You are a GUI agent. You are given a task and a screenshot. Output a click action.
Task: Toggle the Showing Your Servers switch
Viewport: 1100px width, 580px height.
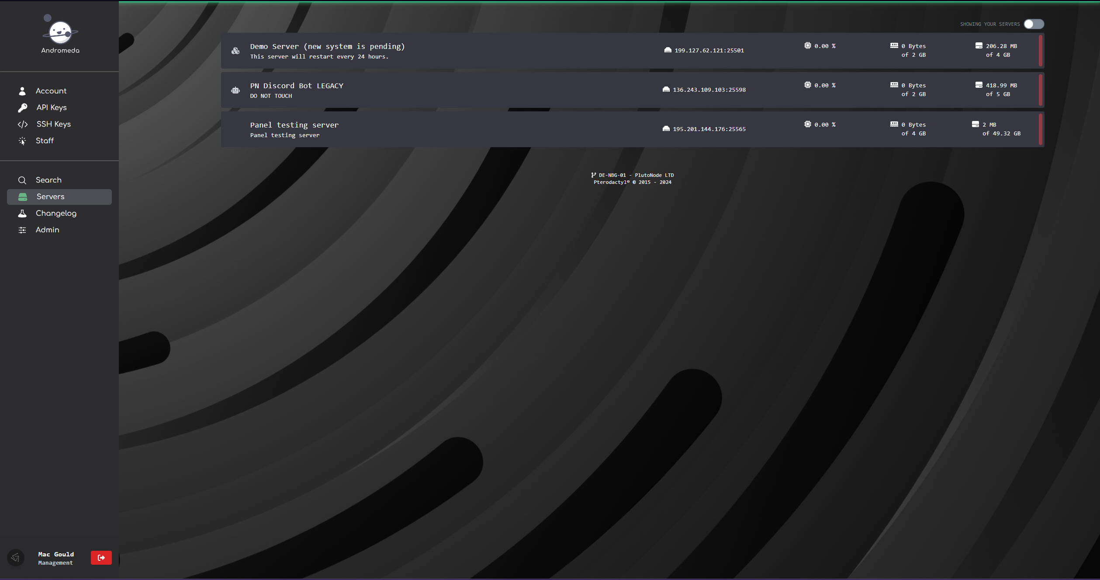[1034, 24]
